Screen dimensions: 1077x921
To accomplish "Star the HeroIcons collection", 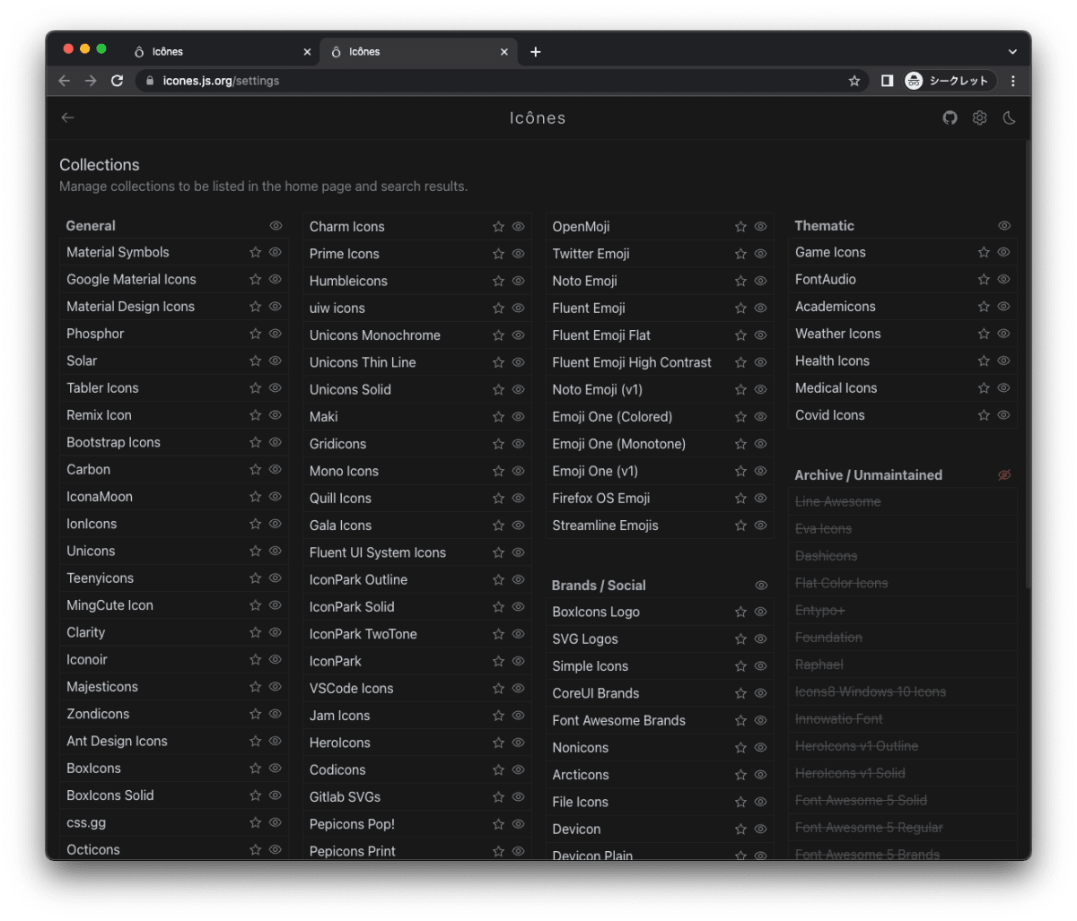I will [x=498, y=743].
